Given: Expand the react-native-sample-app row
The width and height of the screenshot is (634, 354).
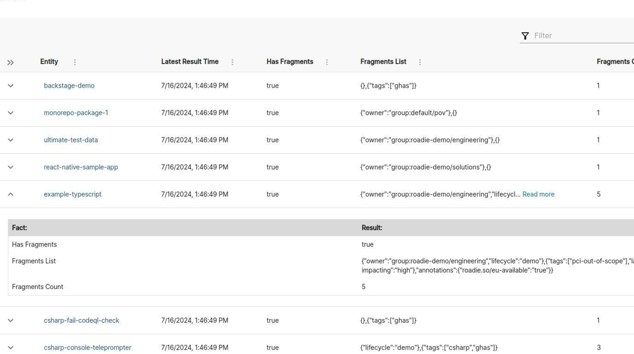Looking at the screenshot, I should (x=11, y=167).
